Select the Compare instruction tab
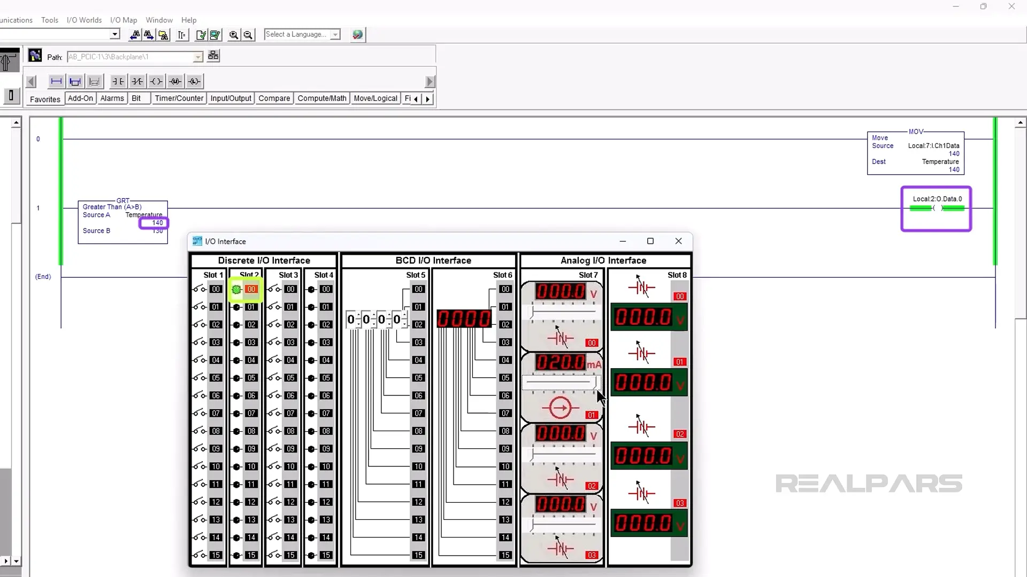This screenshot has width=1027, height=577. click(274, 98)
